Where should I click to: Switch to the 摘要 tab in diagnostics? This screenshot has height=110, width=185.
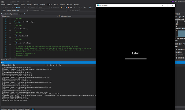pos(177,44)
